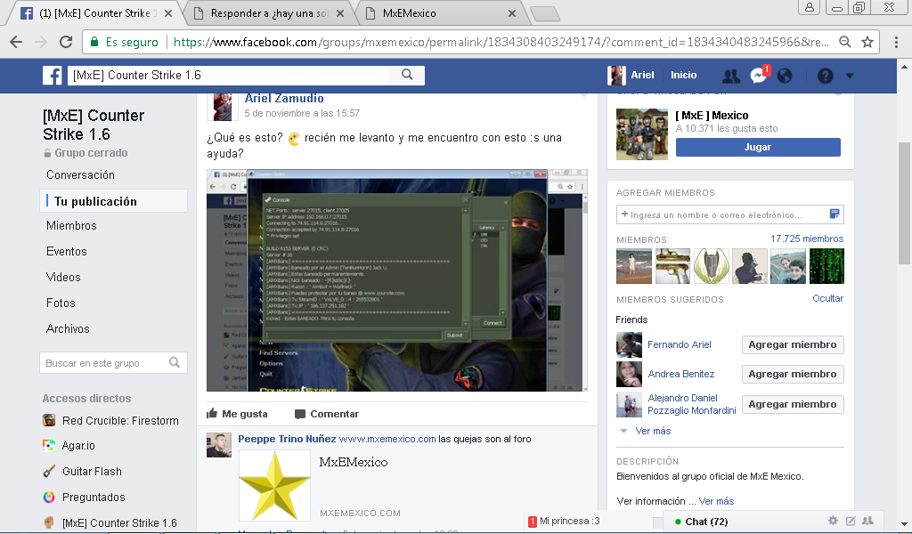Add Alejandro Daniel Pozzaglio Monfardini as member
The image size is (912, 534).
(x=793, y=404)
